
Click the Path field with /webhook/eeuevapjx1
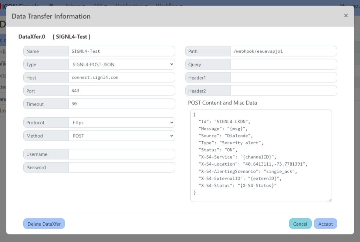click(283, 51)
